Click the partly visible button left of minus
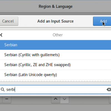This screenshot has width=111, height=111. (1, 100)
